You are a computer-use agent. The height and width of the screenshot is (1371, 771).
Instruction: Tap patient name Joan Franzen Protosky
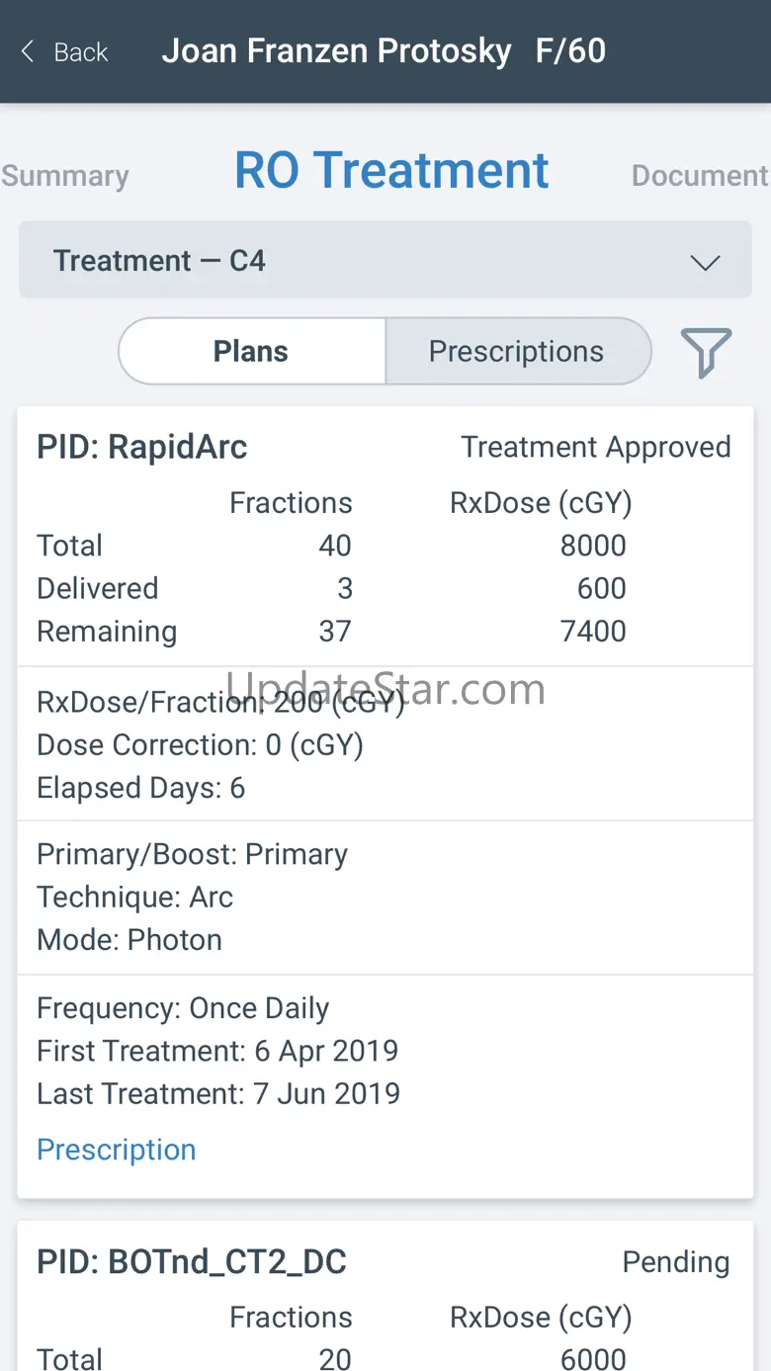click(x=336, y=51)
